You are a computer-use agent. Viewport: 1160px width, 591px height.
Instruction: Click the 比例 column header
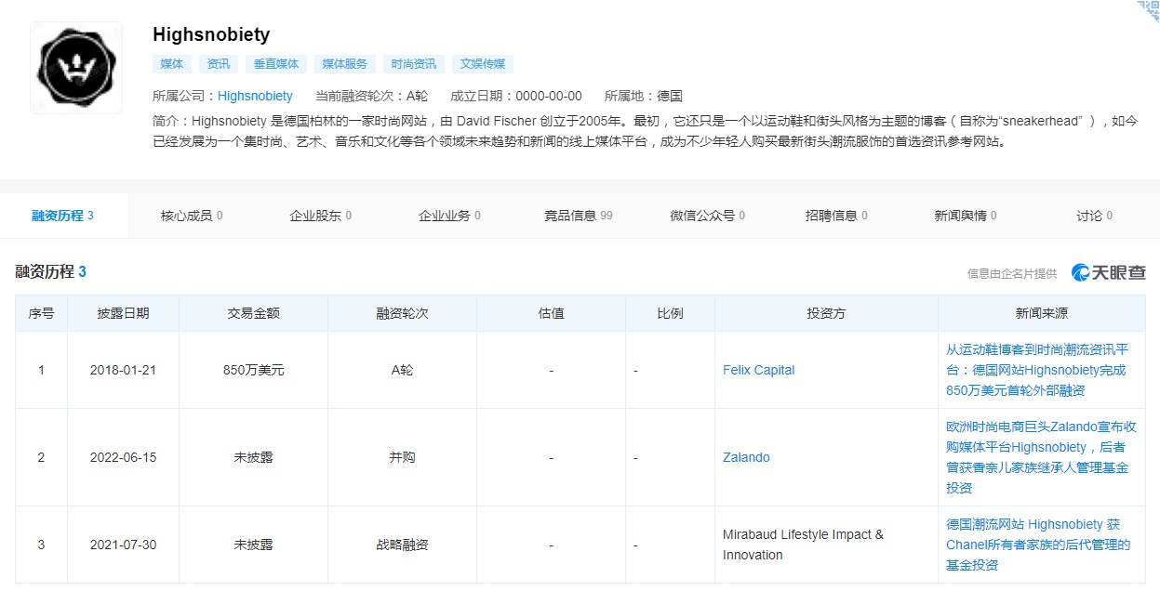point(670,313)
